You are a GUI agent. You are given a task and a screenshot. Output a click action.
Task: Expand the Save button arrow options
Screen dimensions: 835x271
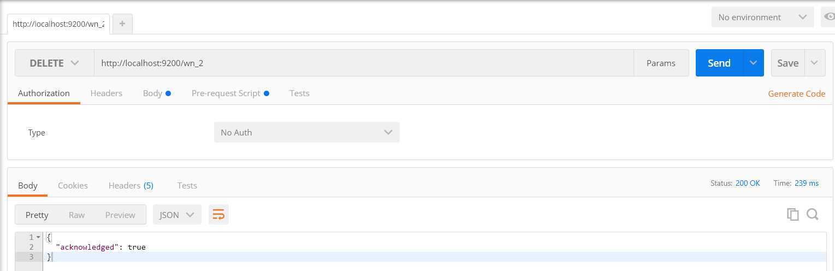(814, 63)
